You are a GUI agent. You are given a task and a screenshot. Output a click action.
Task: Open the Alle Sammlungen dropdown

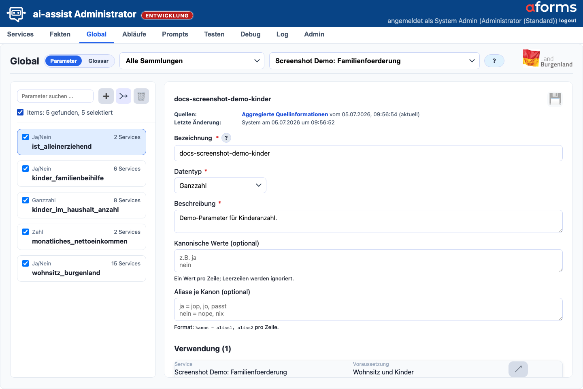pyautogui.click(x=192, y=61)
